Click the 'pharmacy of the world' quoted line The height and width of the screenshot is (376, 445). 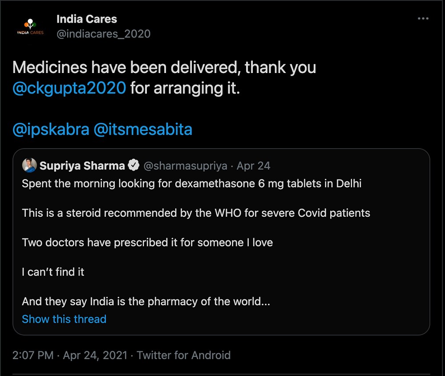coord(146,301)
